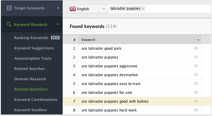Open Autocomplete Tools section
This screenshot has width=212, height=116.
pyautogui.click(x=33, y=58)
